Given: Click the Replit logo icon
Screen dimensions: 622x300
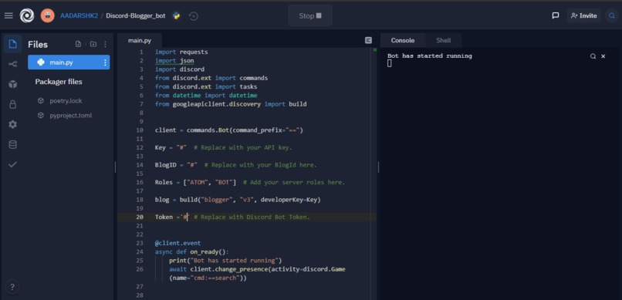Looking at the screenshot, I should tap(27, 16).
